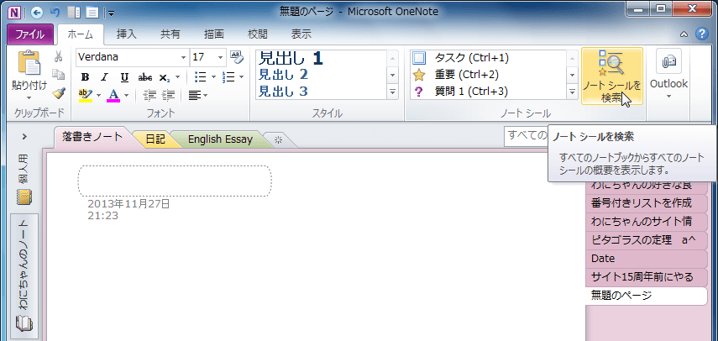Undo last action in quick access
The width and height of the screenshot is (718, 341).
coord(55,12)
